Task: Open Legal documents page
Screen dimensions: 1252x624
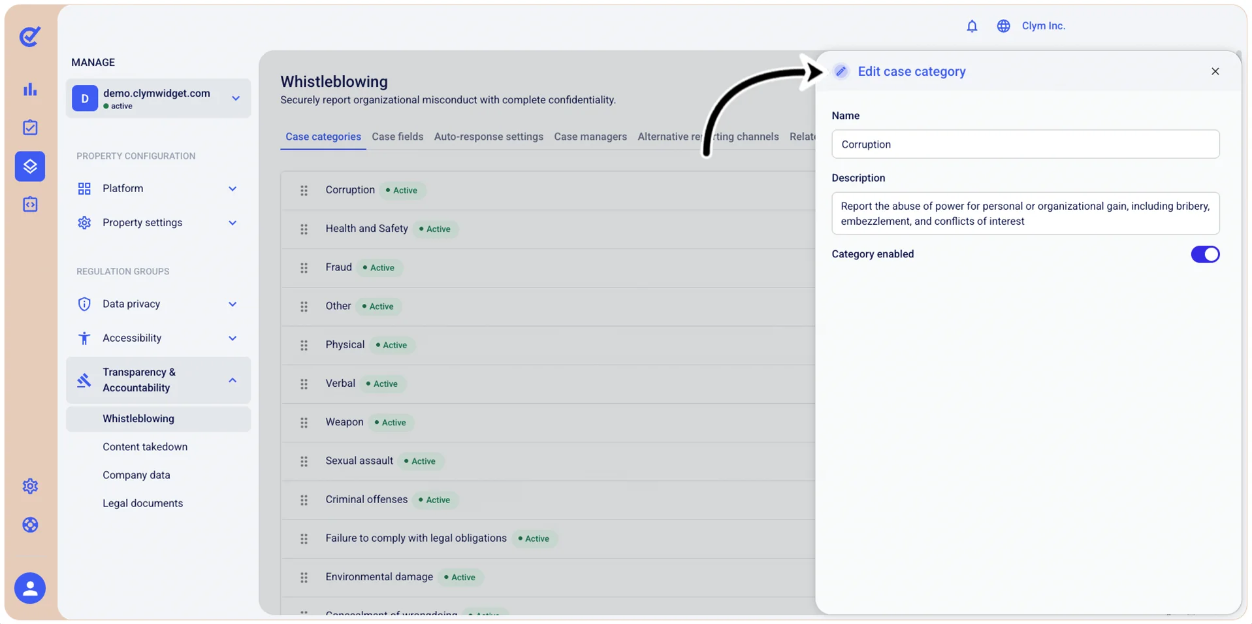Action: pos(143,503)
